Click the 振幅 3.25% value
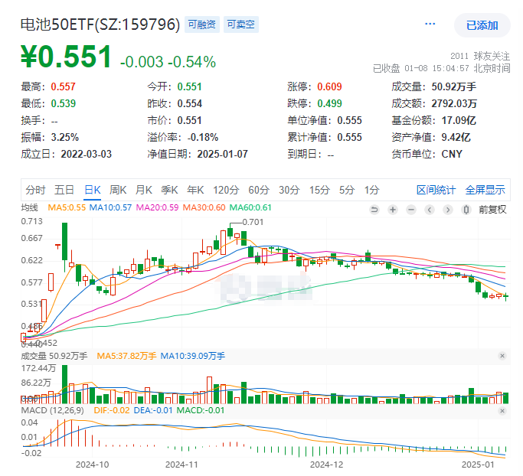The height and width of the screenshot is (476, 523). [x=65, y=137]
